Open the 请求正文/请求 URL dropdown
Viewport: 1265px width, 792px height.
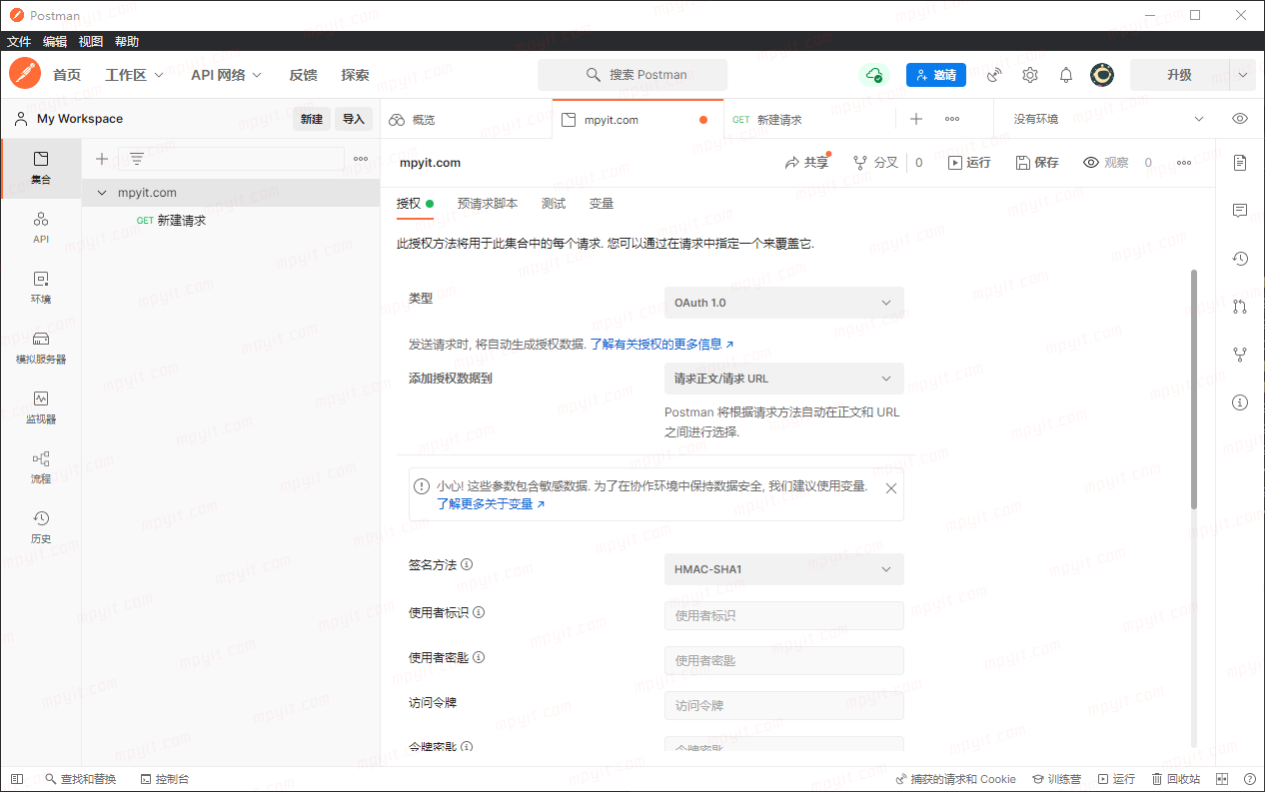click(x=784, y=379)
